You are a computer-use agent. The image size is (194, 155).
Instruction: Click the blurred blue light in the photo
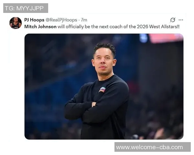click(143, 38)
